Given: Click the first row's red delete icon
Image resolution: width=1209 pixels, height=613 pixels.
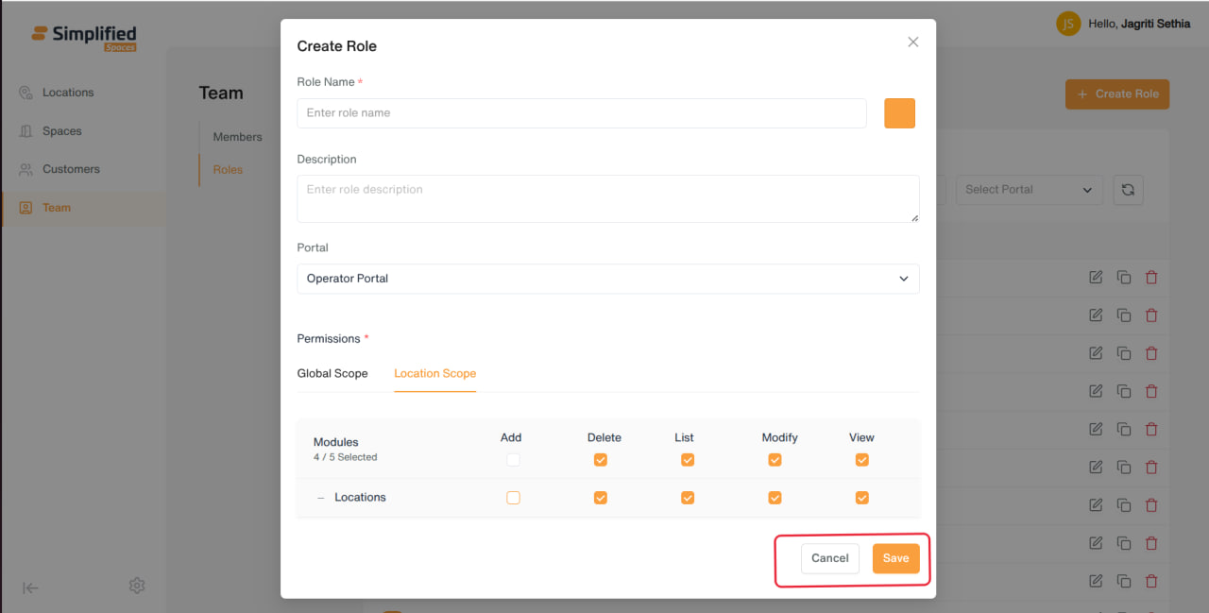Looking at the screenshot, I should 1151,278.
